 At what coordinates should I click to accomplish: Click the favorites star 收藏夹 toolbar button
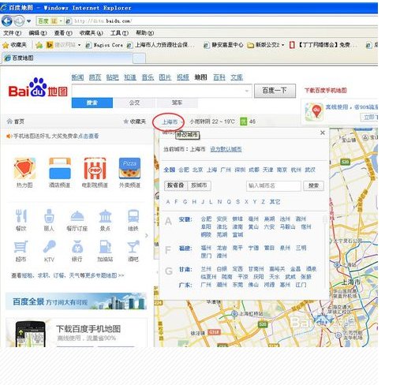[15, 45]
